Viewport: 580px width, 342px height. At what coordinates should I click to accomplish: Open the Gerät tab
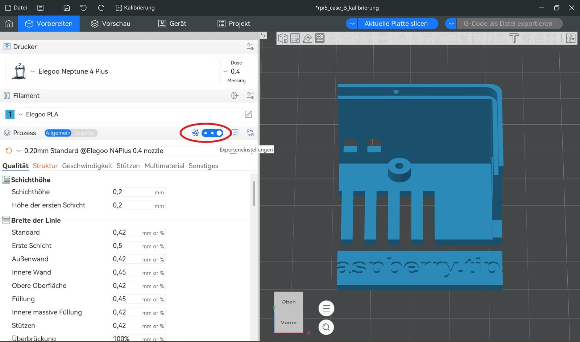point(172,24)
